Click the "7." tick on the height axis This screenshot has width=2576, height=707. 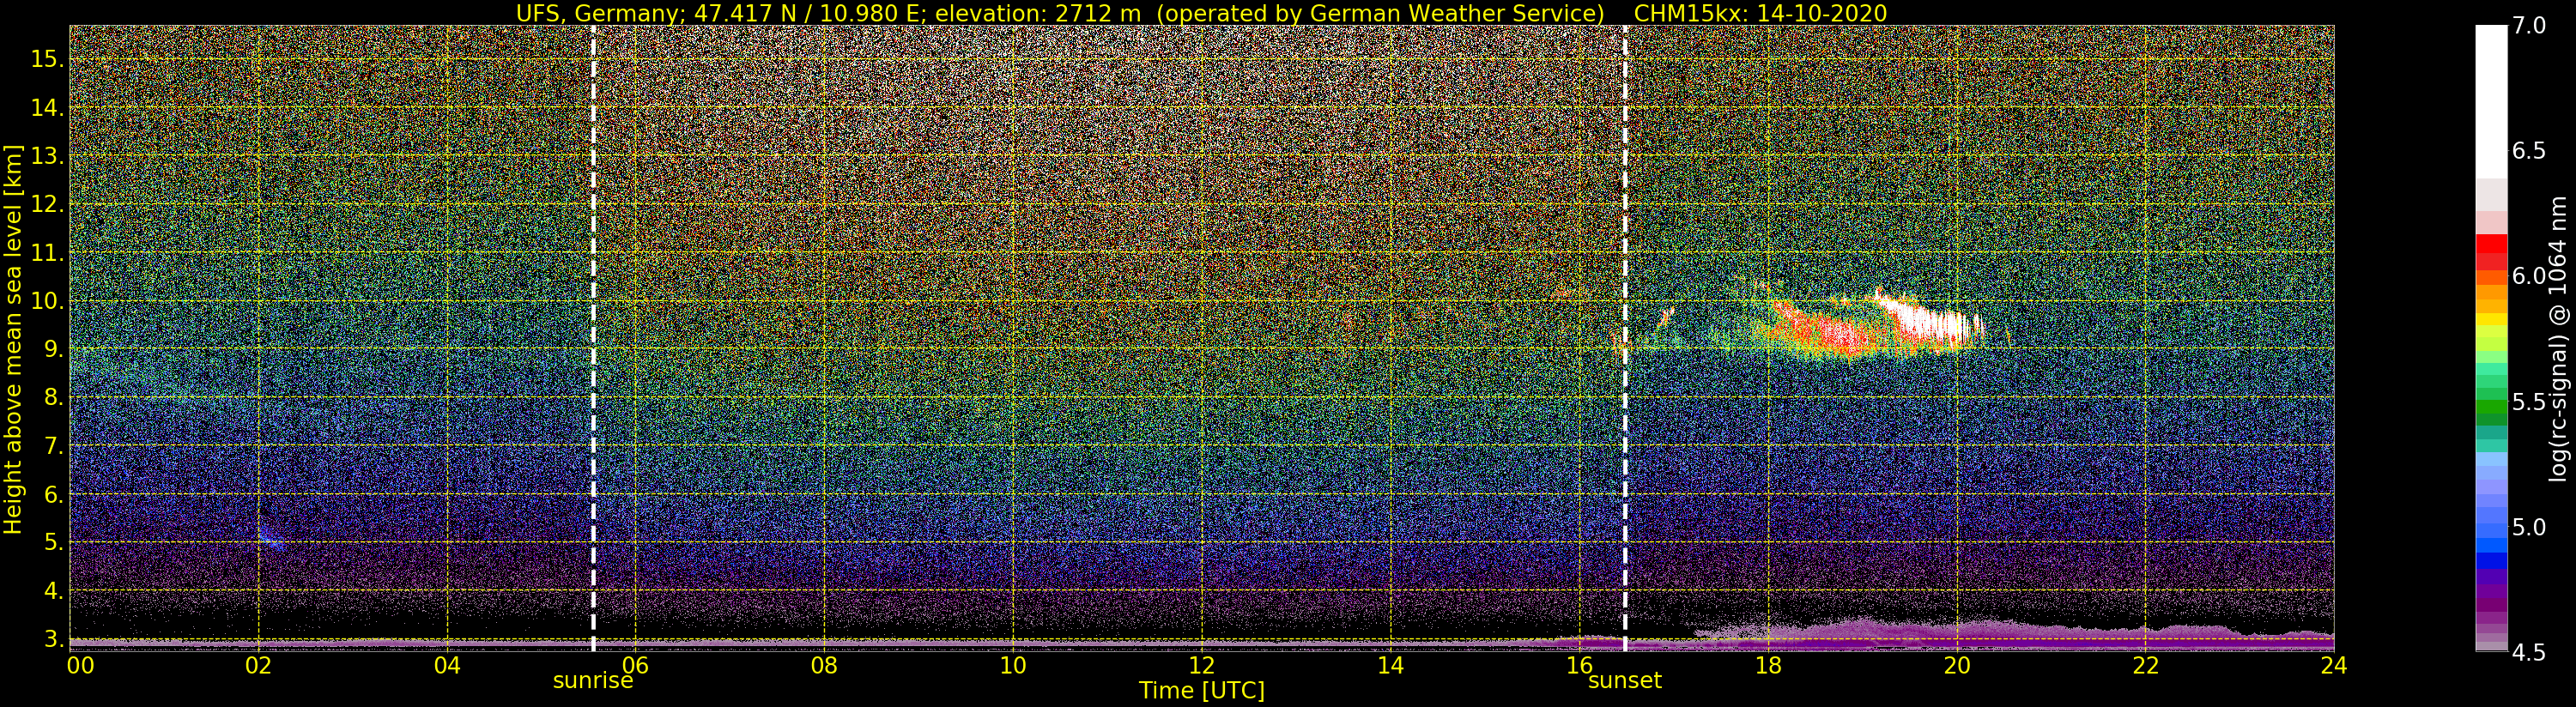53,445
